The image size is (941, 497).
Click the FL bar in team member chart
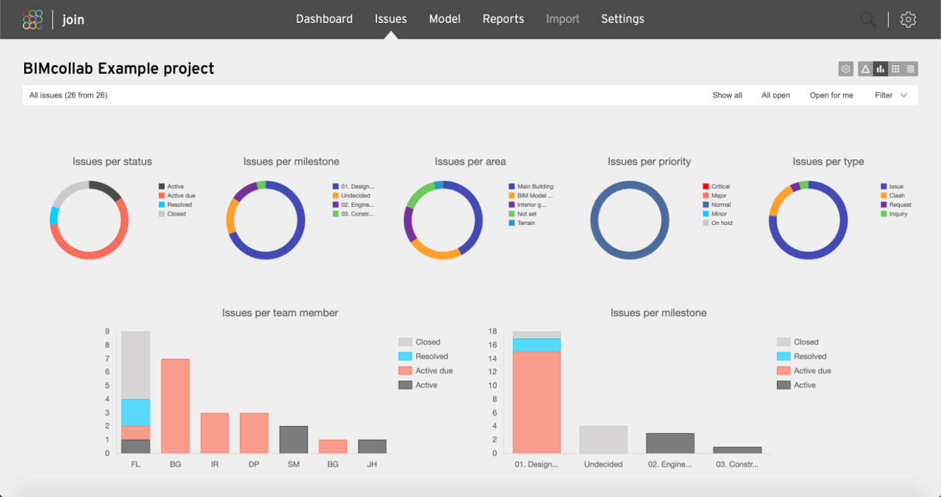coord(136,392)
